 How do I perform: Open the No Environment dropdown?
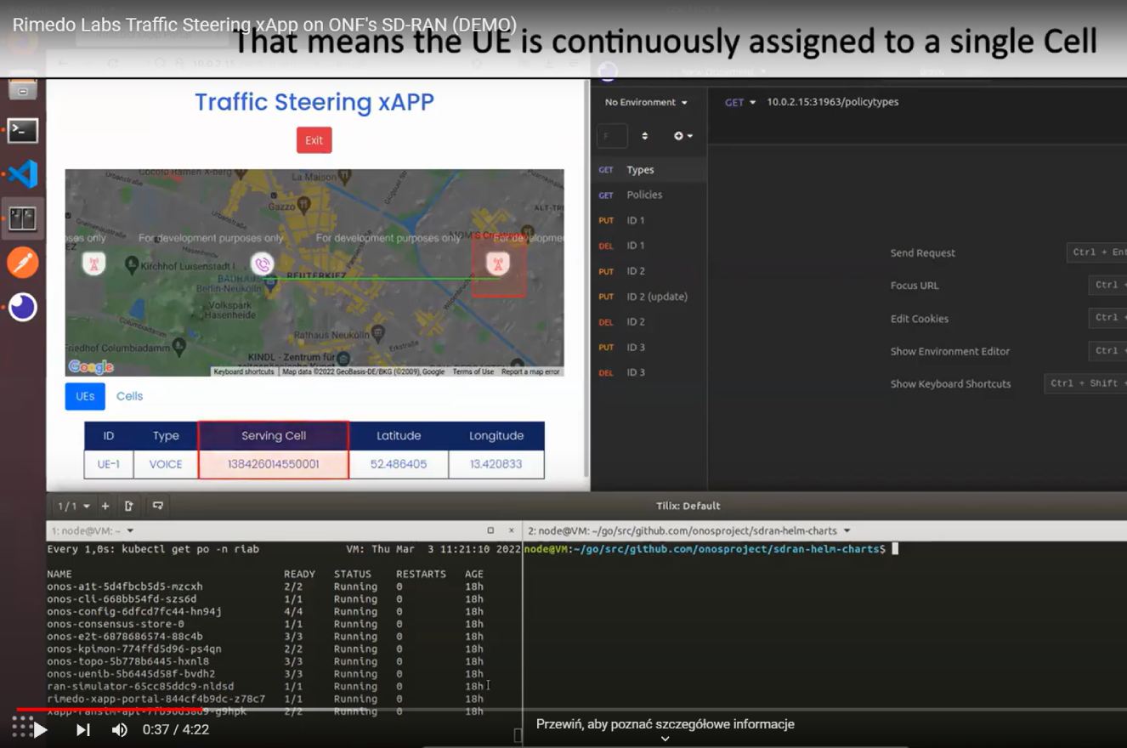point(646,102)
